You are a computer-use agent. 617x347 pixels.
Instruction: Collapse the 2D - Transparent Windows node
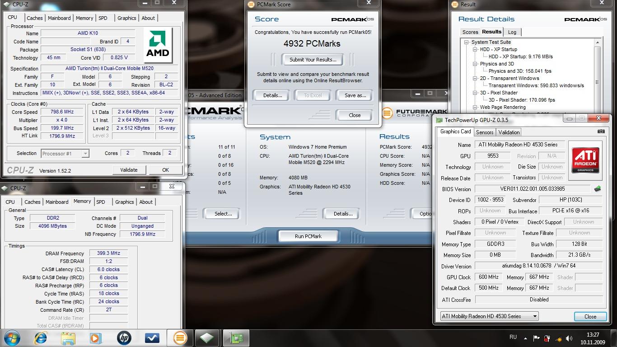[475, 78]
